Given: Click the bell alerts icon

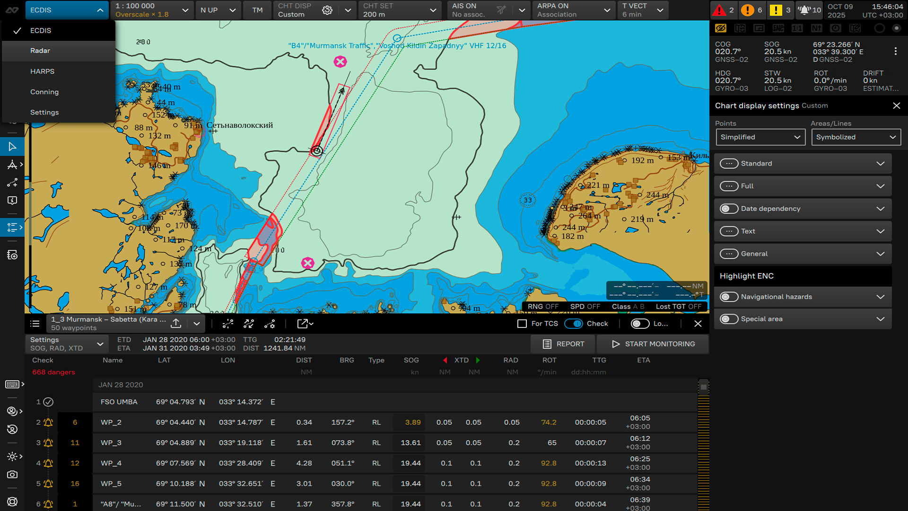Looking at the screenshot, I should [804, 10].
